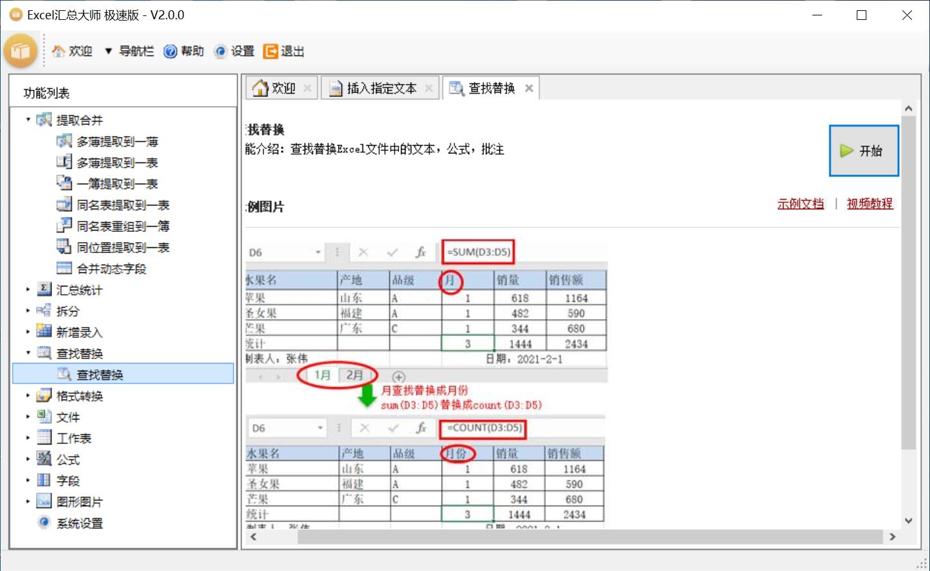
Task: Click the 格式转换 category icon
Action: click(44, 395)
